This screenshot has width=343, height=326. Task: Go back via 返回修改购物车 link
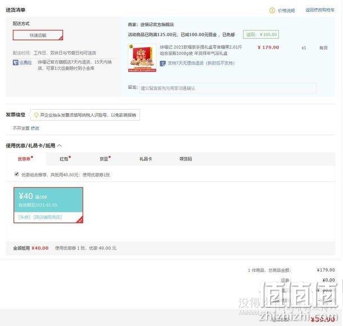[320, 10]
